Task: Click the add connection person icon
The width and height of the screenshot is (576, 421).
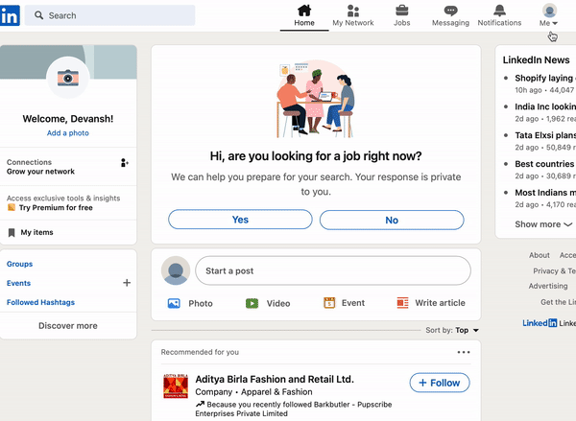Action: 125,163
